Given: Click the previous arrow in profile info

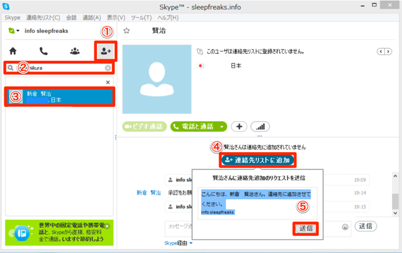Looking at the screenshot, I should 381,51.
